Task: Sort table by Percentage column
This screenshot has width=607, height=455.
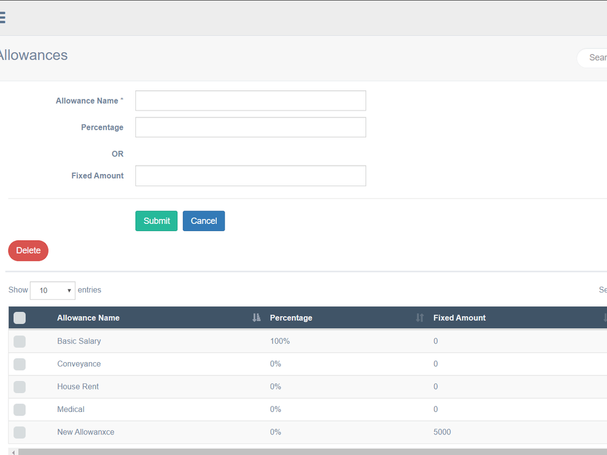Action: pos(419,317)
